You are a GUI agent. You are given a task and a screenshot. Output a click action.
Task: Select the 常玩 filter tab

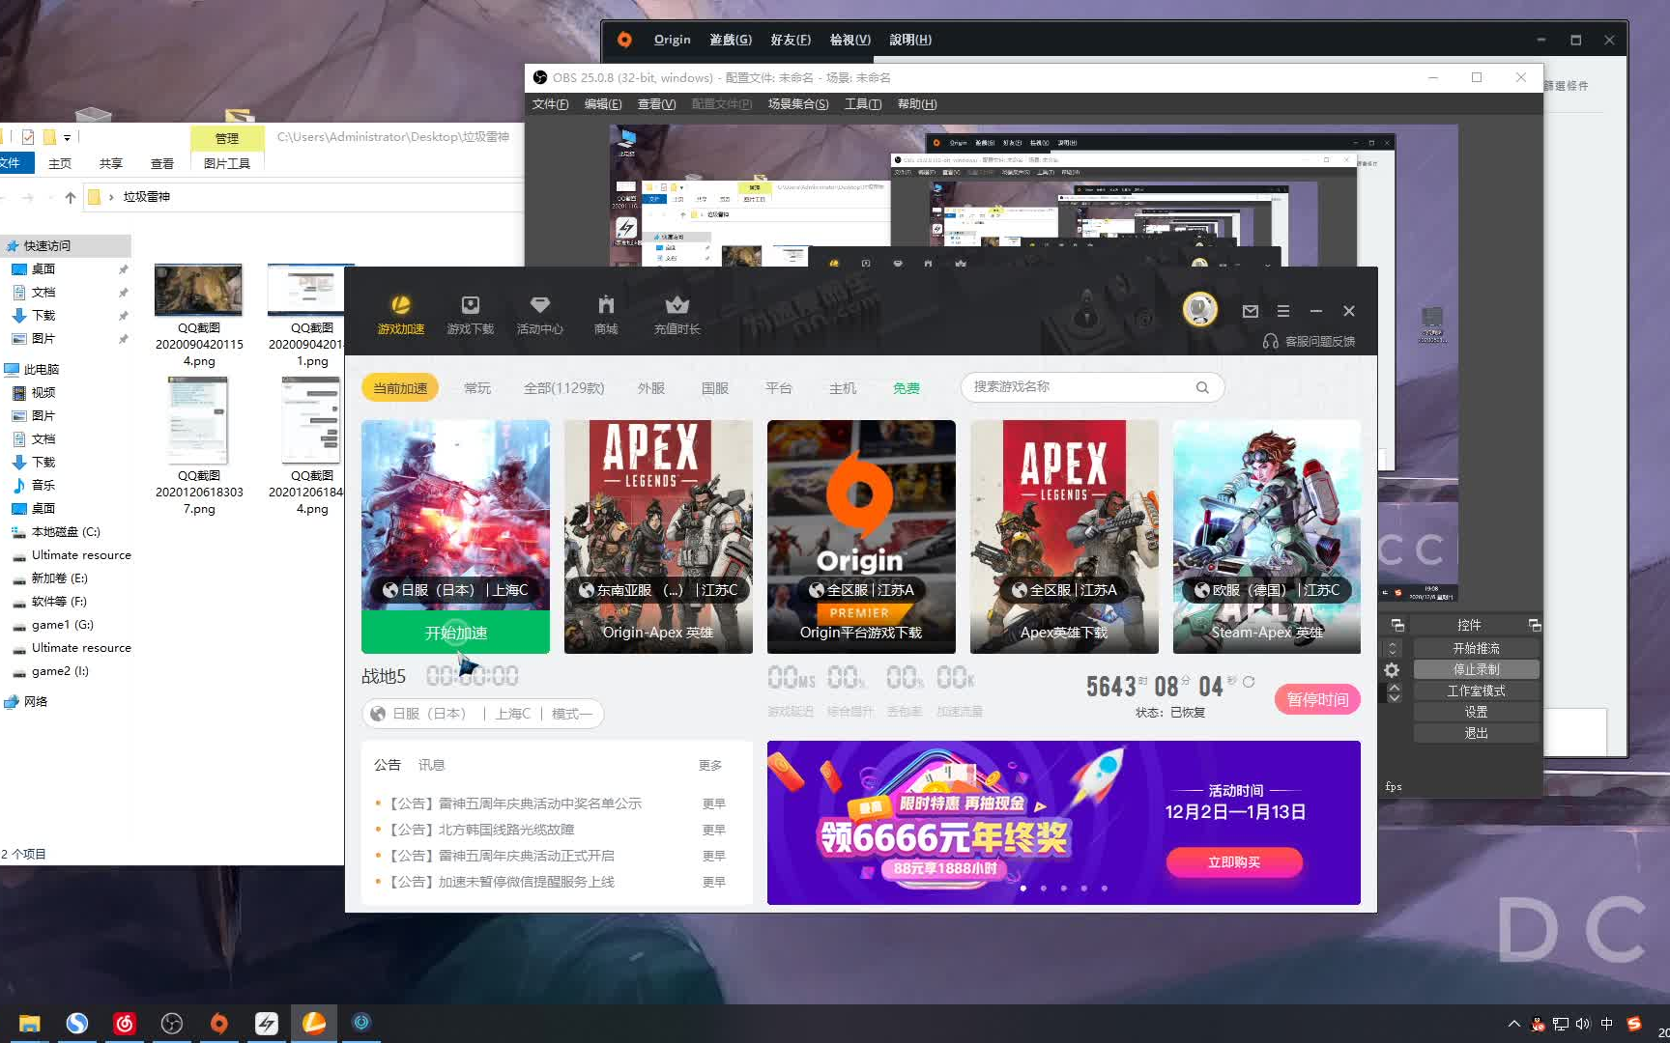click(477, 388)
